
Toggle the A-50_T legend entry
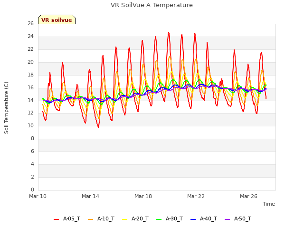(x=238, y=219)
